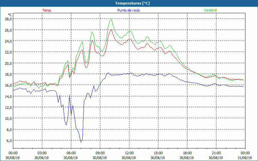The width and height of the screenshot is (258, 161).
Task: Click the 20,0 y-axis value
Action: point(8,63)
